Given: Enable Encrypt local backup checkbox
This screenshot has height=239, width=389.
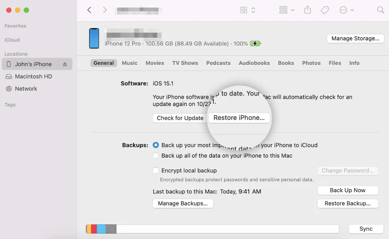Looking at the screenshot, I should click(156, 170).
